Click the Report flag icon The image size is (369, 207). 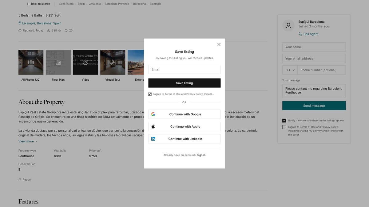pos(20,180)
